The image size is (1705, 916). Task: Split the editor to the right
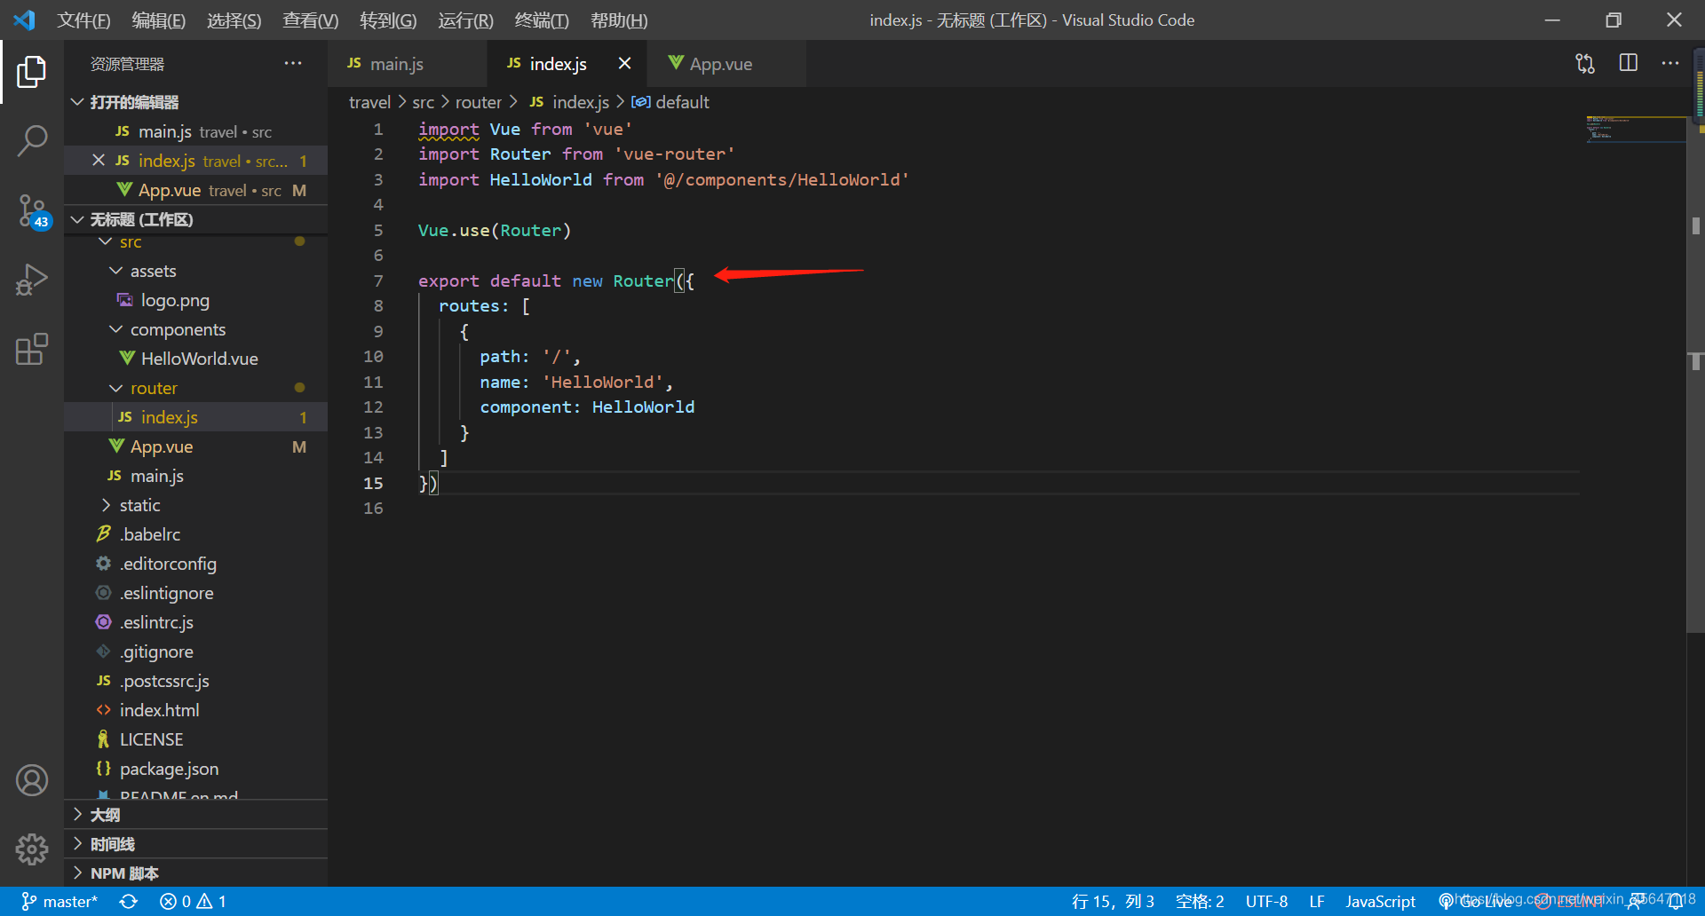pos(1628,63)
